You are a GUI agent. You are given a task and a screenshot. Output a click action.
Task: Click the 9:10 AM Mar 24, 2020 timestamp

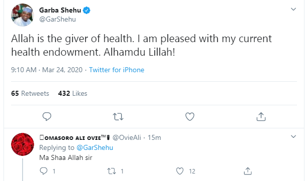[47, 70]
